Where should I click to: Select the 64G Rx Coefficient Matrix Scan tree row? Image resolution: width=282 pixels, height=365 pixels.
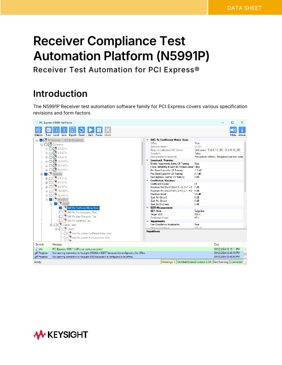(83, 208)
